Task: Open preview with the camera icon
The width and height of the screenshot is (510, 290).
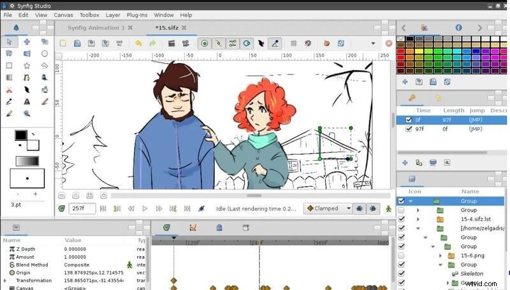Action: 186,43
